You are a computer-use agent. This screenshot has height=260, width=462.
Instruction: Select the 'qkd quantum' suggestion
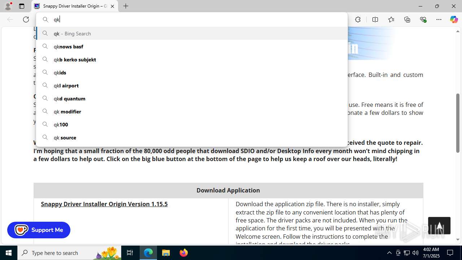192,99
